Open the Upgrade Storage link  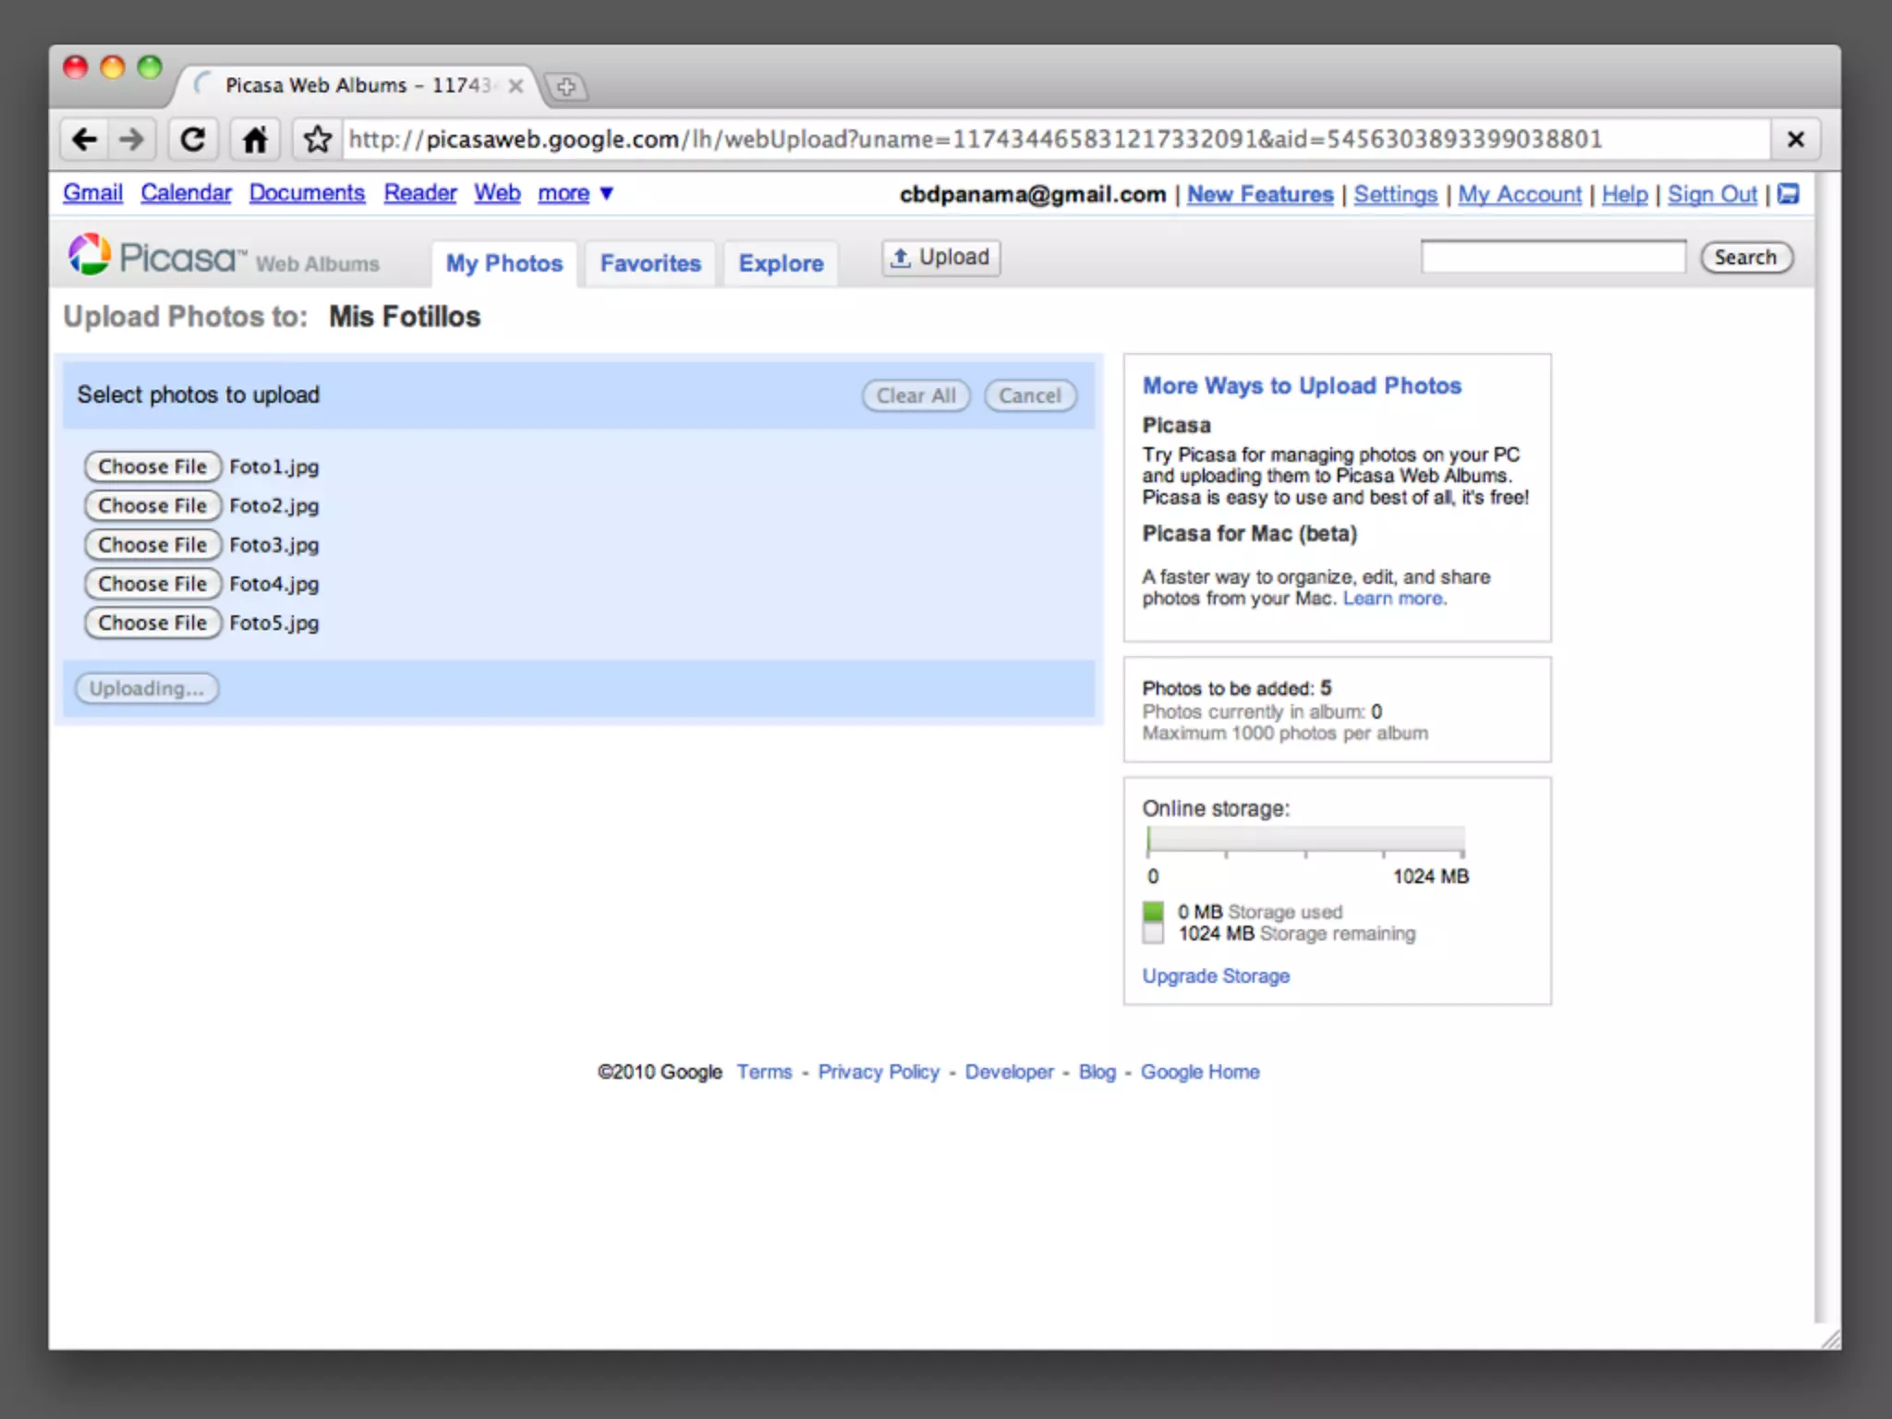pyautogui.click(x=1216, y=976)
